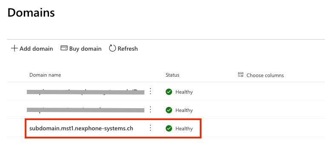Viewport: 325px width, 155px height.
Task: Open the first redacted domain entry
Action: point(86,92)
